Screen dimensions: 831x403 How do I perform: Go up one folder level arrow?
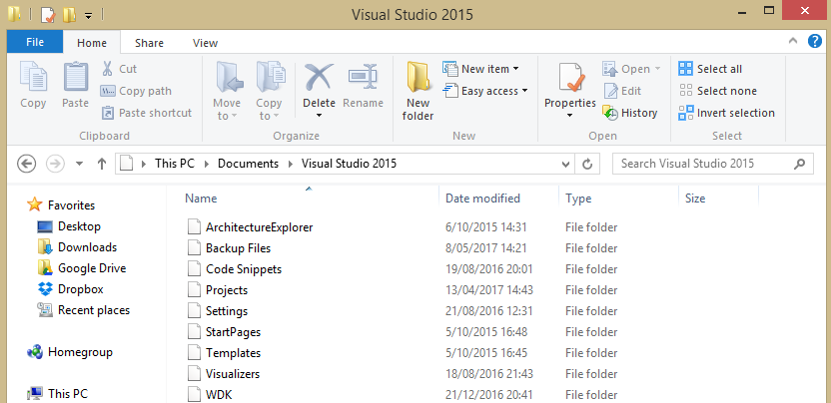102,164
